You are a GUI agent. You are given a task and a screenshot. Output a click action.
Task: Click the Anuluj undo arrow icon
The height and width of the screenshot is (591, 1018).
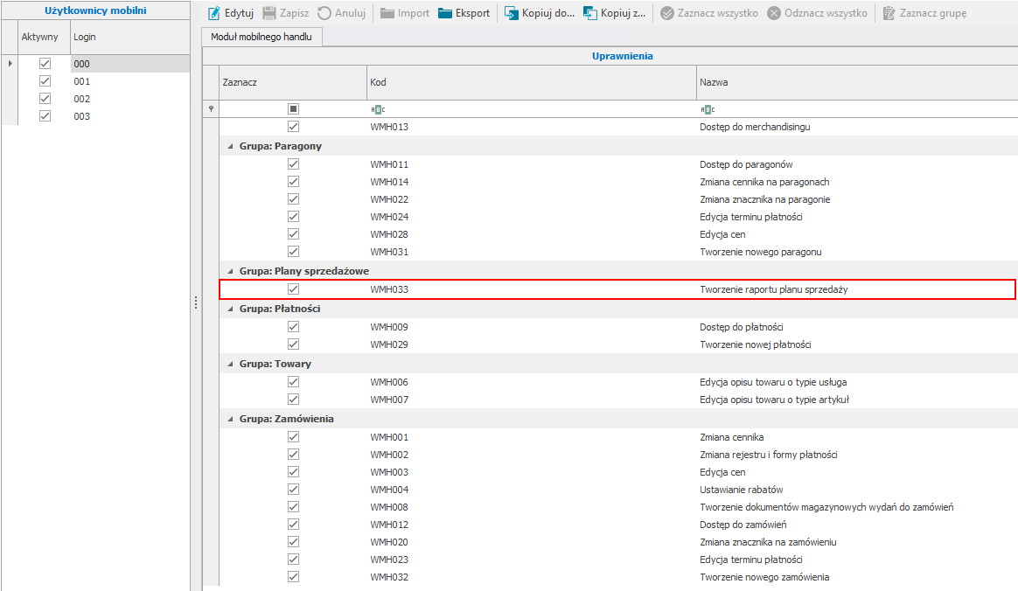pyautogui.click(x=324, y=13)
